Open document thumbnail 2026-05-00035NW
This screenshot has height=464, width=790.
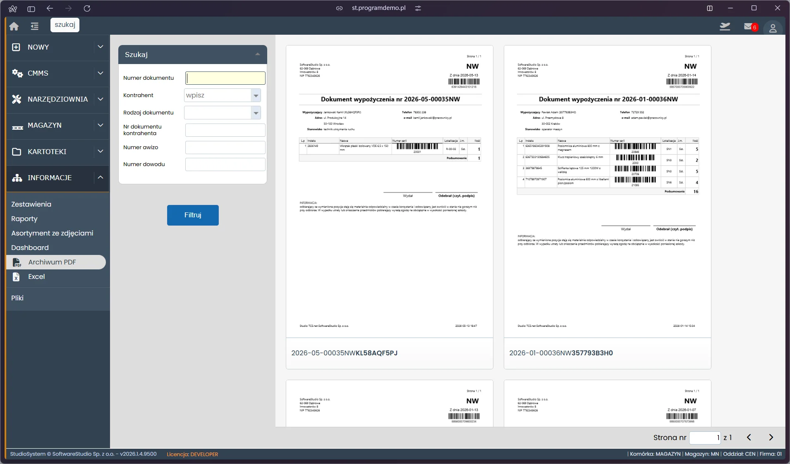(x=390, y=192)
